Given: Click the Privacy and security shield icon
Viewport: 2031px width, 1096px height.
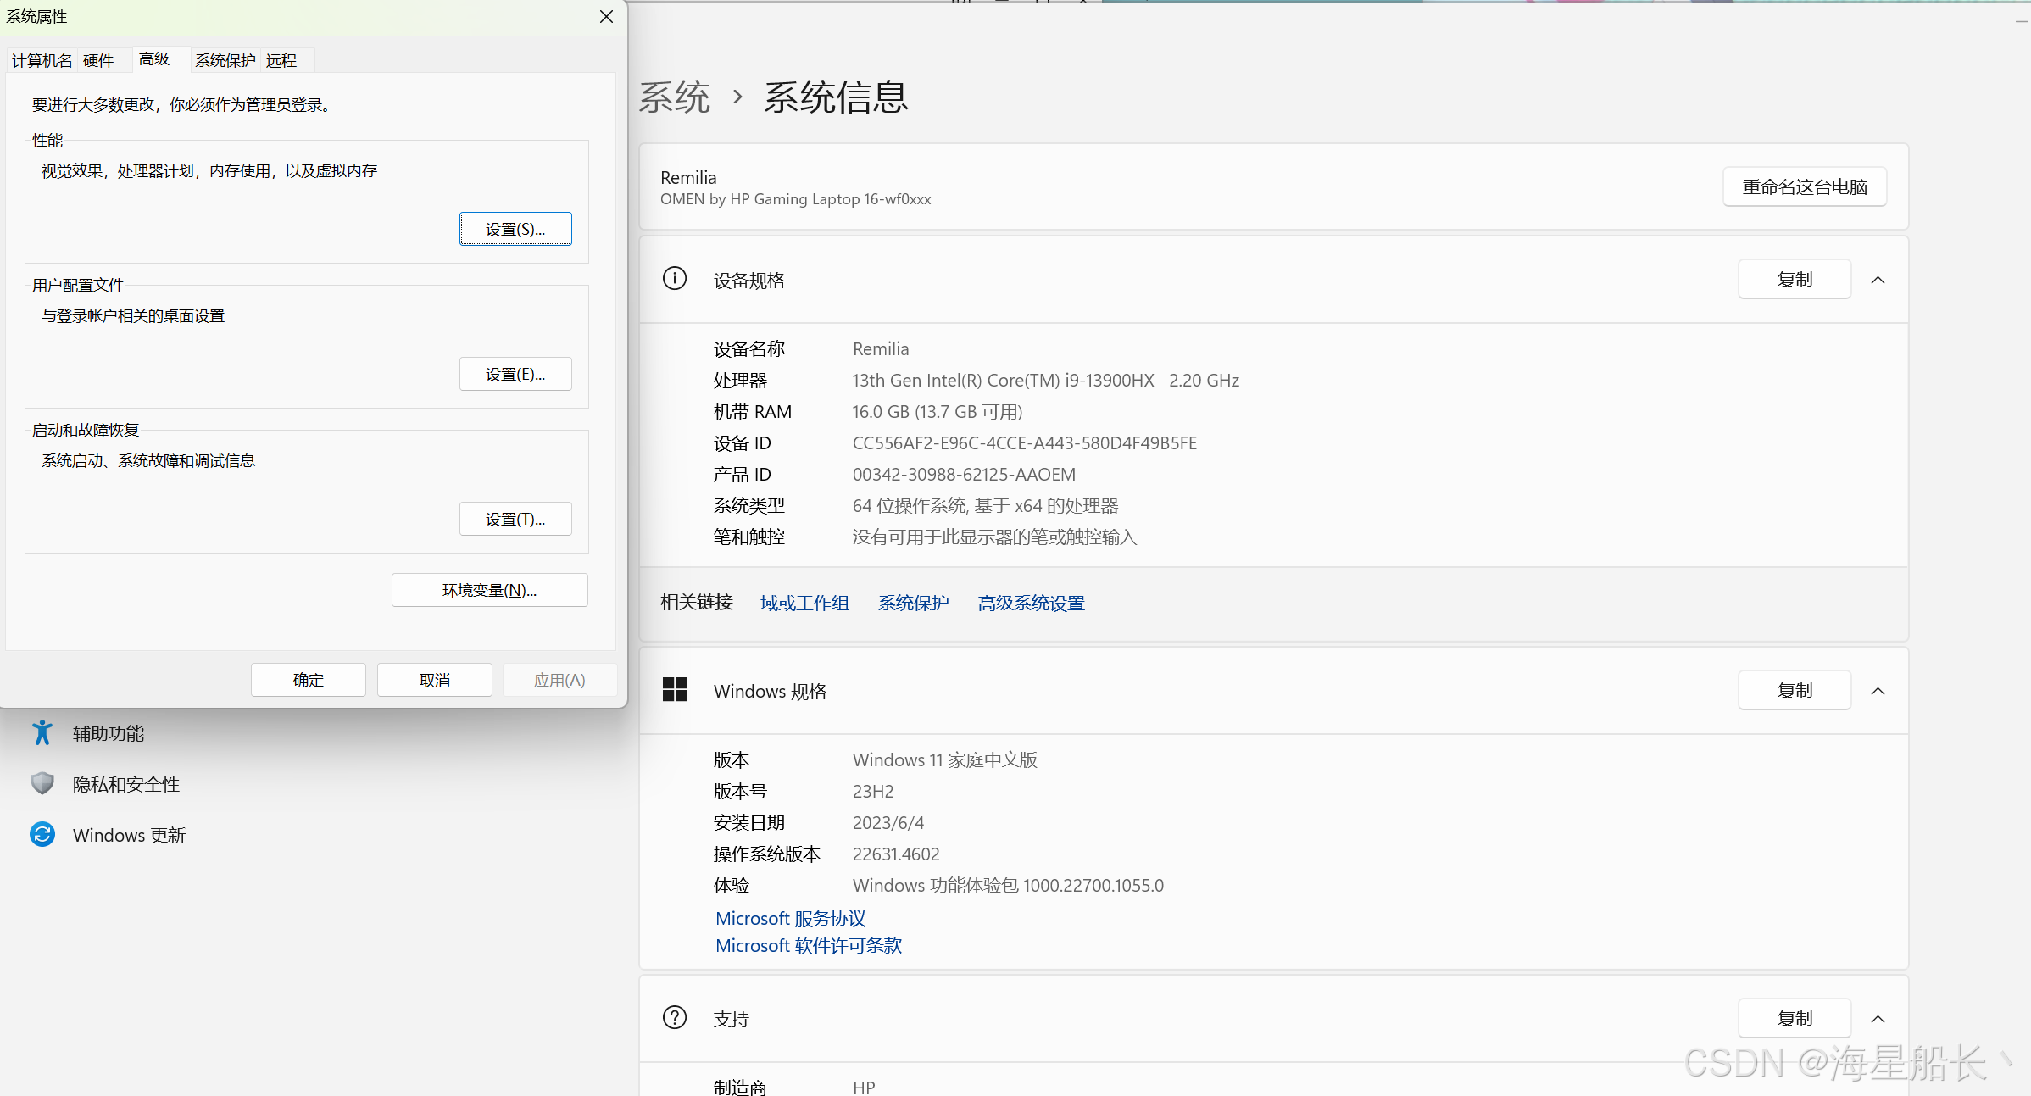Looking at the screenshot, I should tap(42, 783).
